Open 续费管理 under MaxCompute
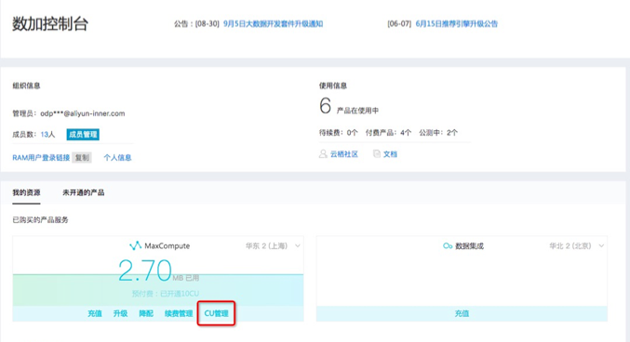630x342 pixels. coord(179,313)
